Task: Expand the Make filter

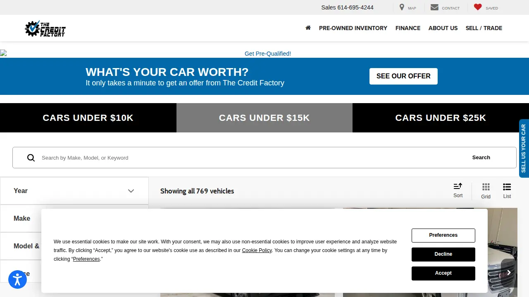Action: (x=74, y=219)
